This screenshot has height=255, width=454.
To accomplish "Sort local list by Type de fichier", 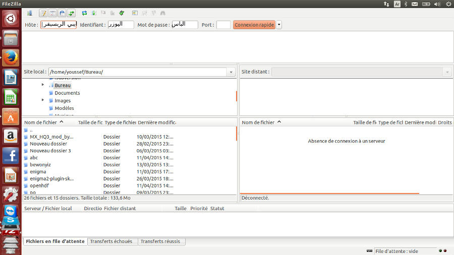I will point(120,122).
